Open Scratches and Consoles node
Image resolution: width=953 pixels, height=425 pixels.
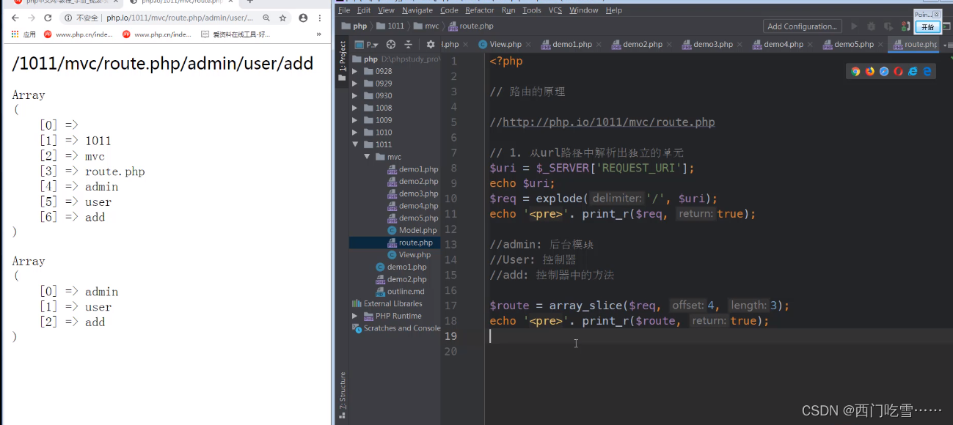point(397,328)
